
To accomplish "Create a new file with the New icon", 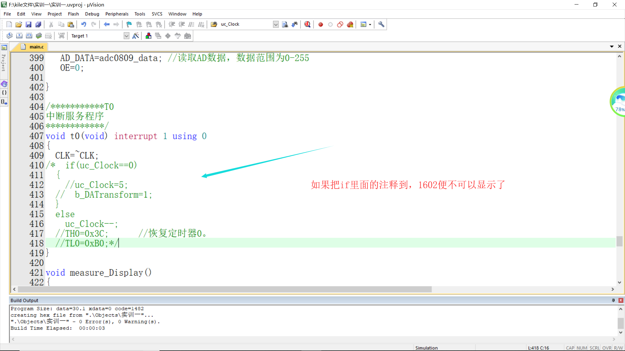I will pyautogui.click(x=9, y=24).
